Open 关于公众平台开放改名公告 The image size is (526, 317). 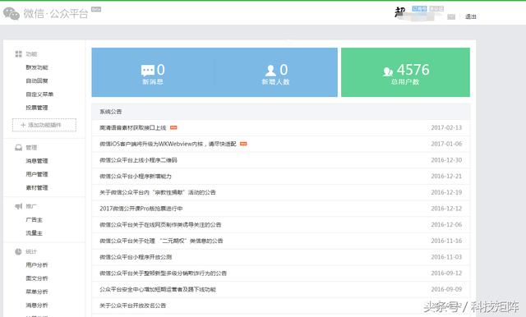tap(133, 306)
